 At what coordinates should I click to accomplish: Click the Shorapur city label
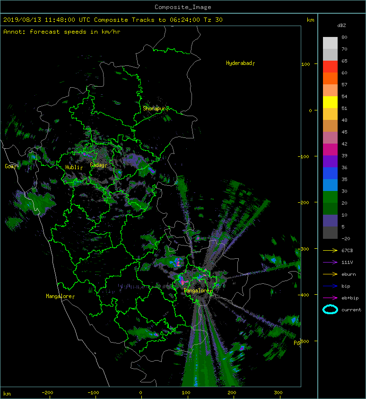tap(154, 109)
